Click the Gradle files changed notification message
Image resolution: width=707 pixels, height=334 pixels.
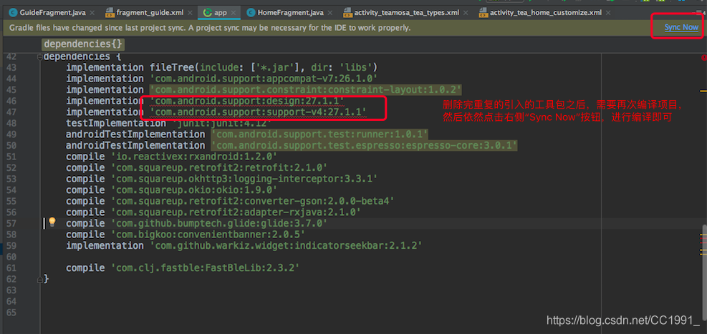[x=210, y=27]
